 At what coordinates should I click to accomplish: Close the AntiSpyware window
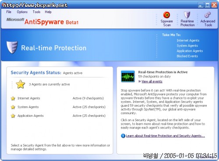(x=214, y=5)
